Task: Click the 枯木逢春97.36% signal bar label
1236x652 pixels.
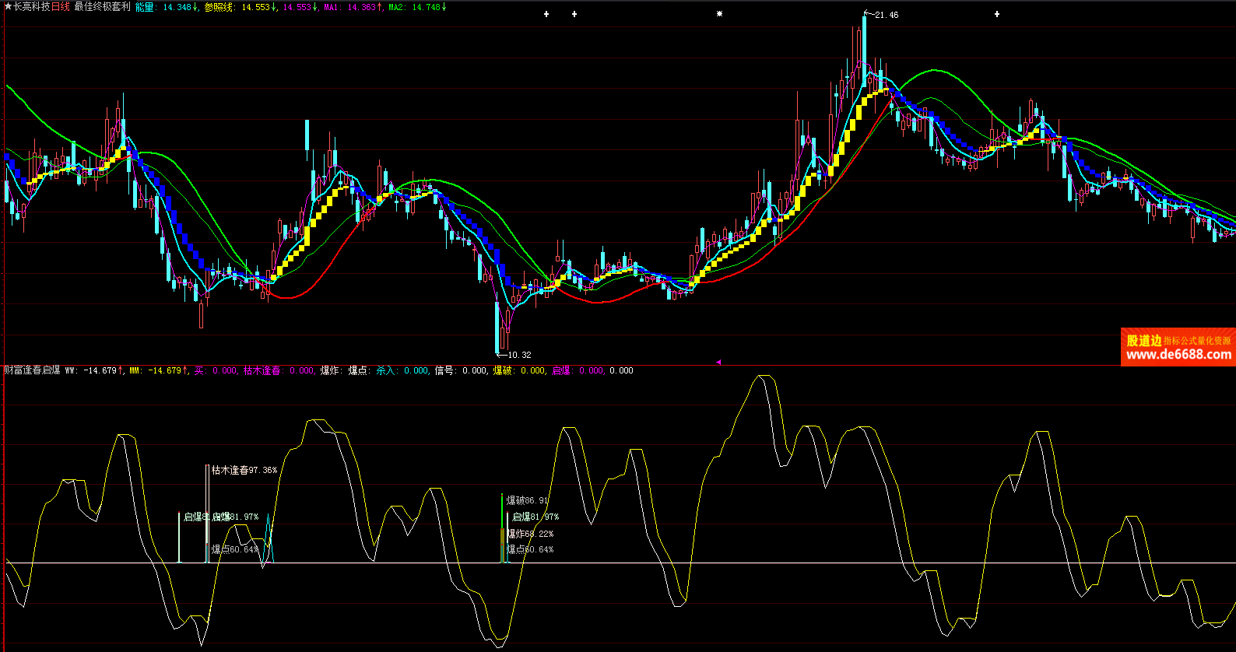Action: pyautogui.click(x=244, y=470)
